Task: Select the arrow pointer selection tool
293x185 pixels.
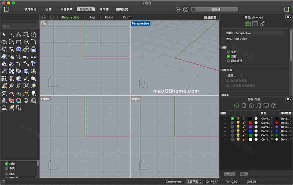Action: click(x=4, y=34)
